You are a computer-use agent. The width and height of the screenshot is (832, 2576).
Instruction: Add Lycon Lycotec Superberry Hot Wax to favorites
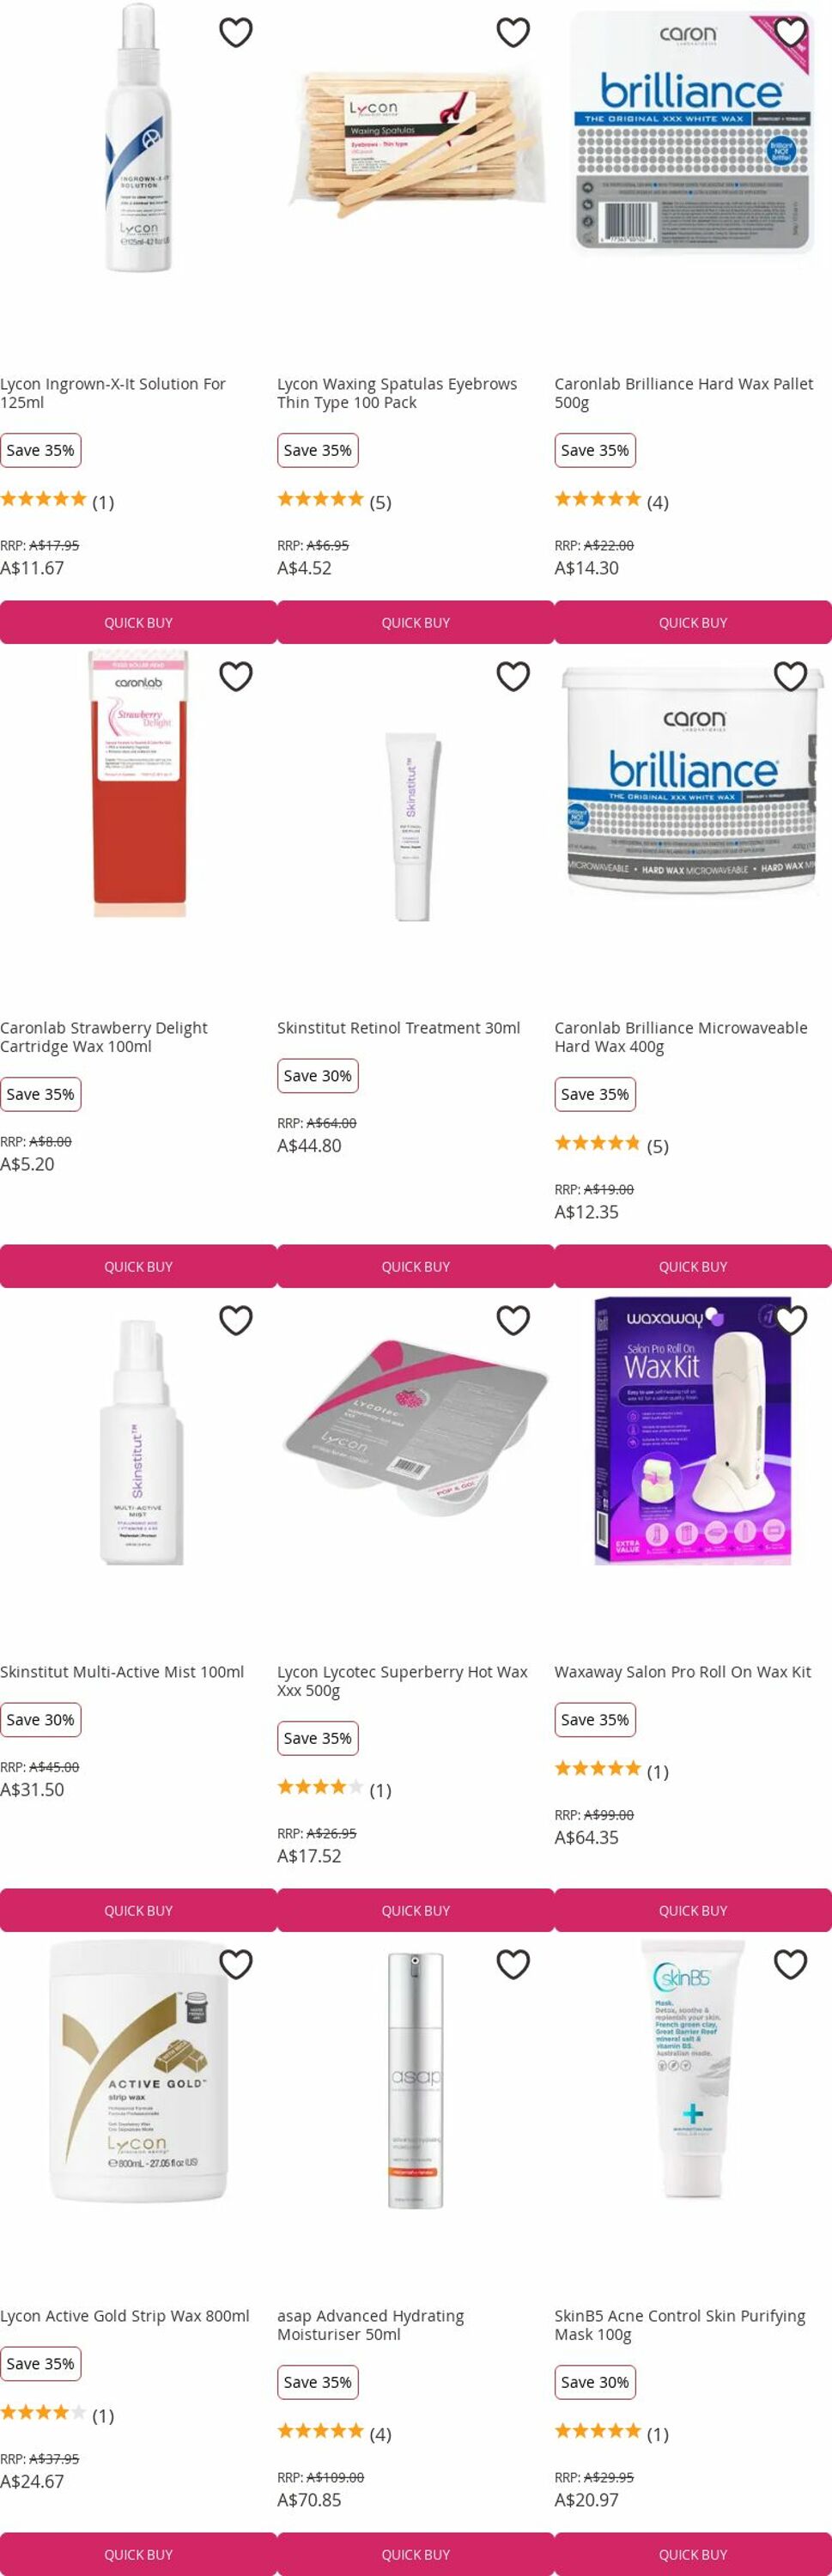coord(513,1321)
